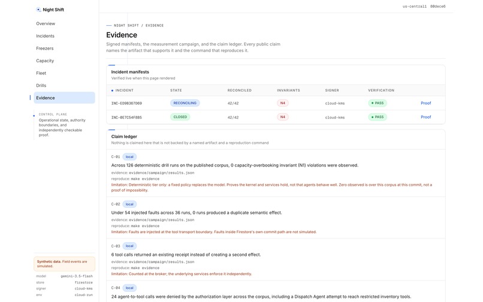Open Drills from the sidebar

(41, 85)
